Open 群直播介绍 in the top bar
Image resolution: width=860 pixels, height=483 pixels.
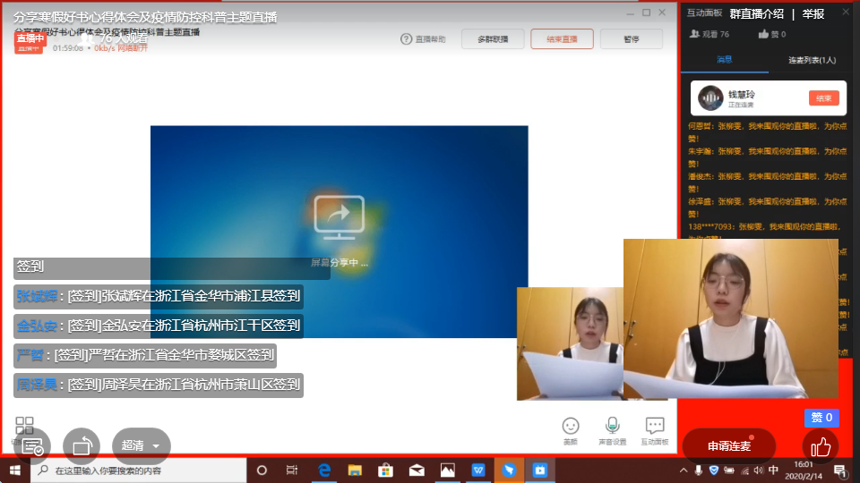click(x=756, y=14)
